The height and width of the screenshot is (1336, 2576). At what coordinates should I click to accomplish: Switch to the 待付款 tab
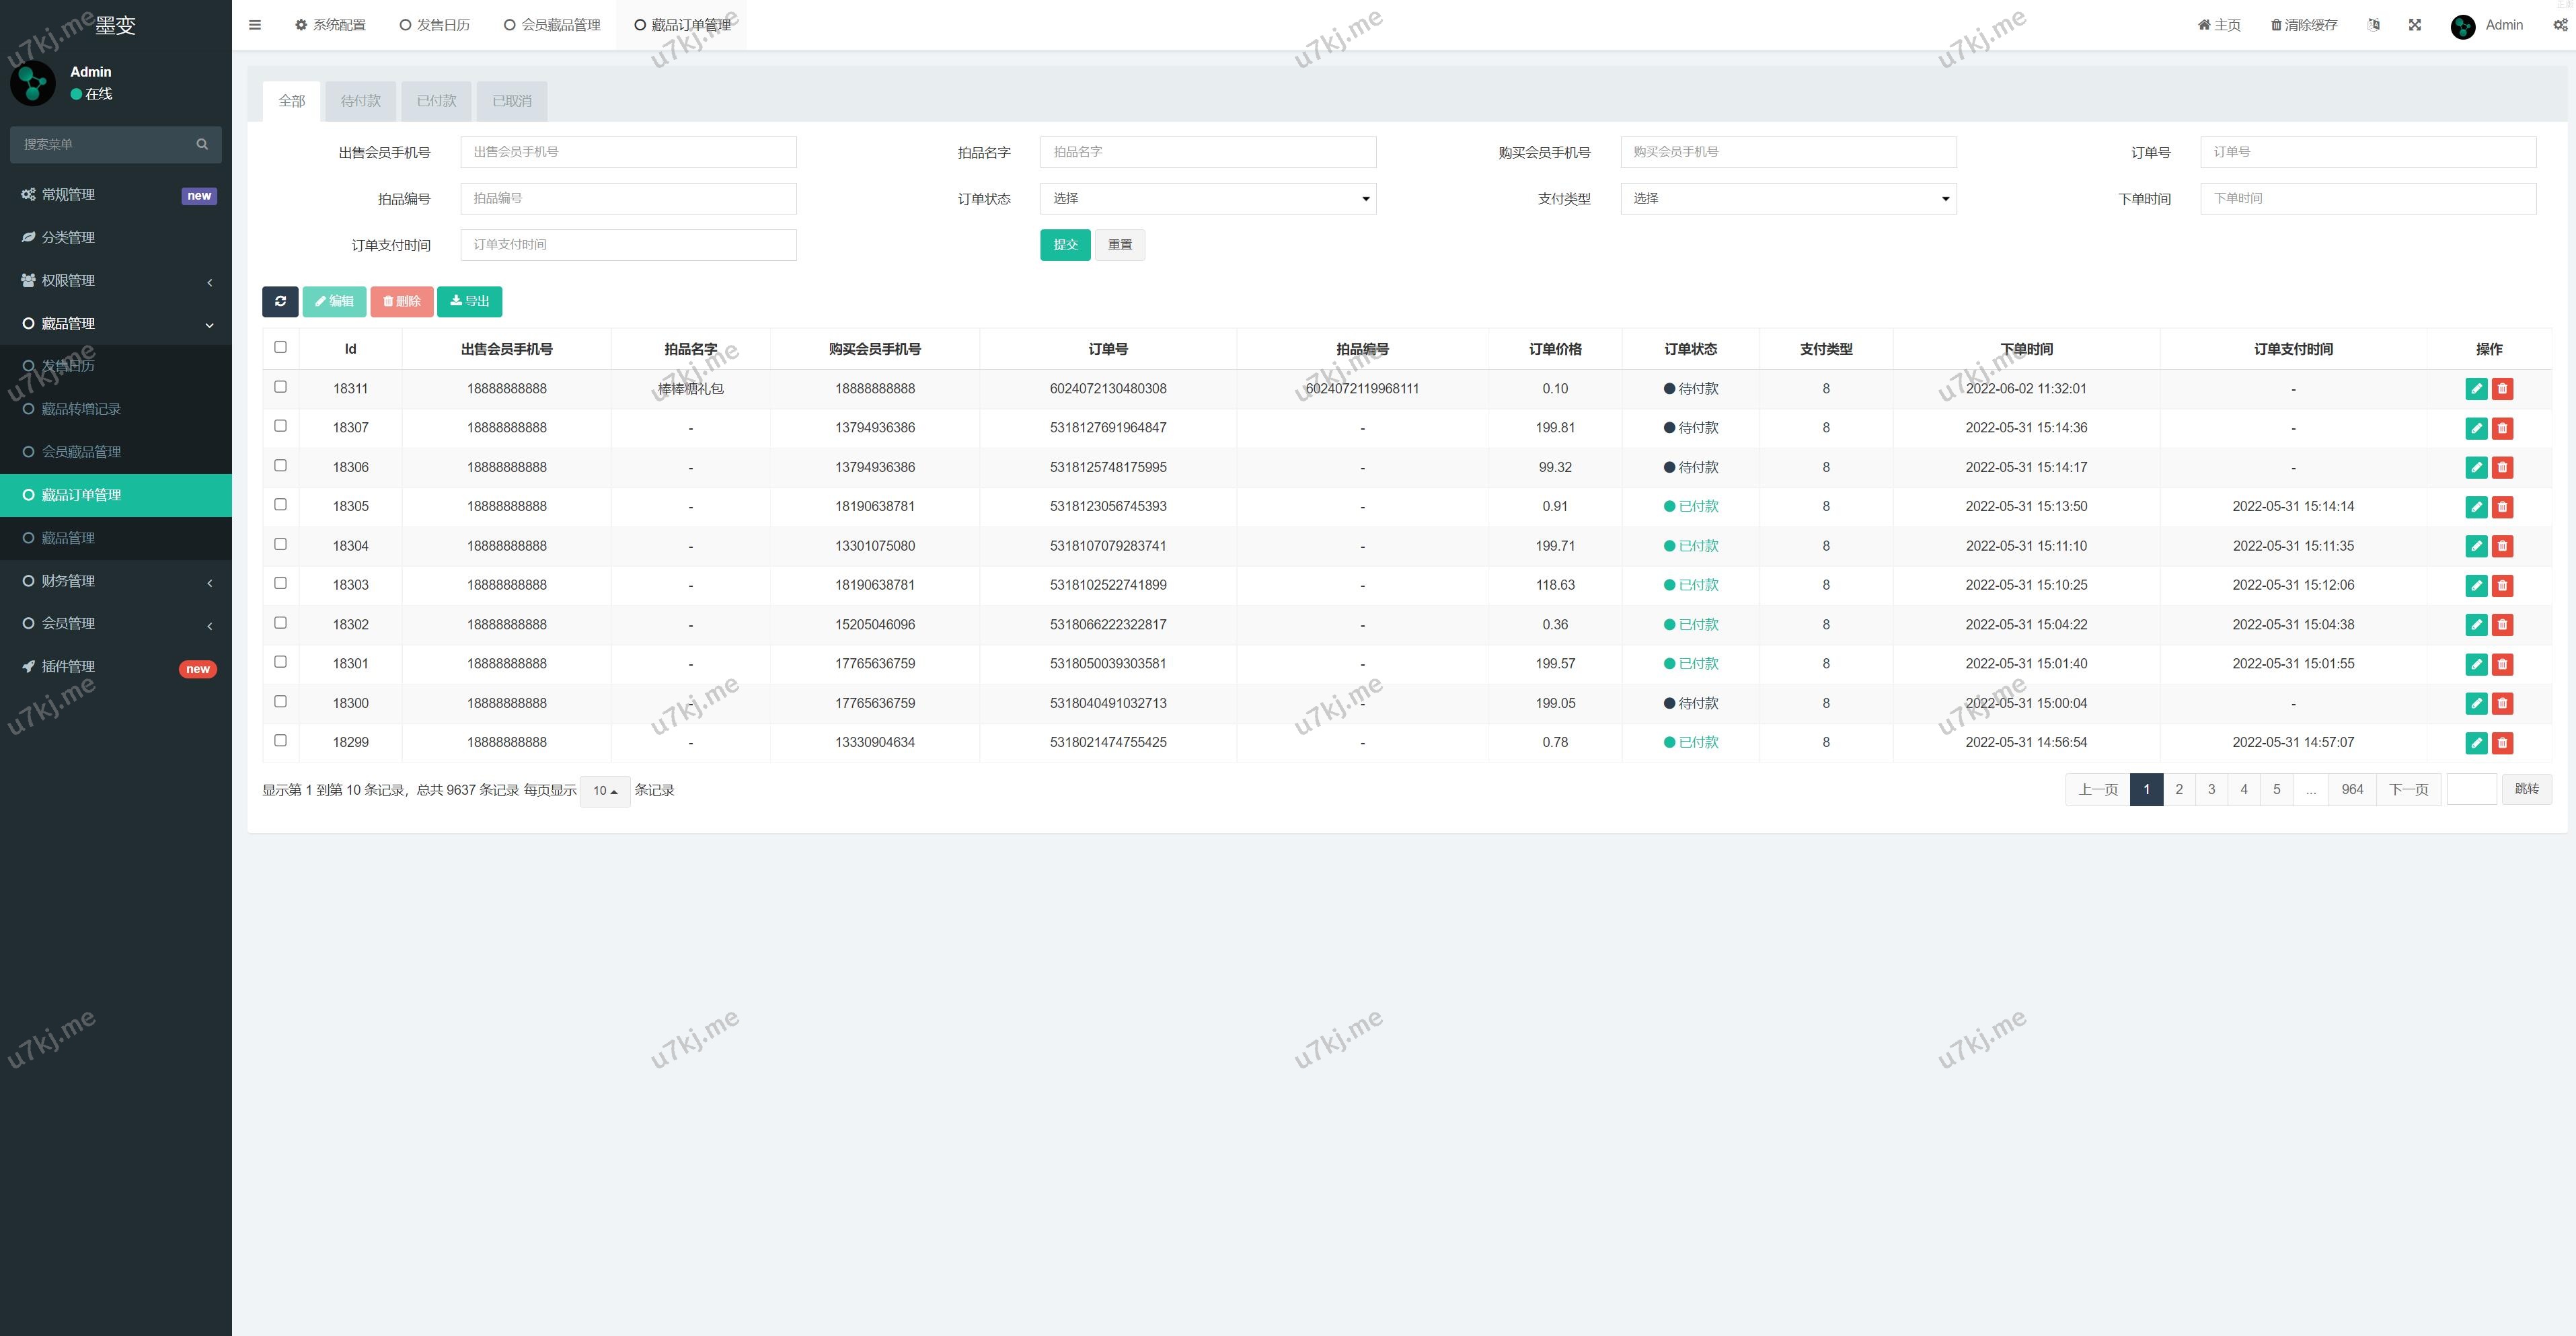point(360,101)
